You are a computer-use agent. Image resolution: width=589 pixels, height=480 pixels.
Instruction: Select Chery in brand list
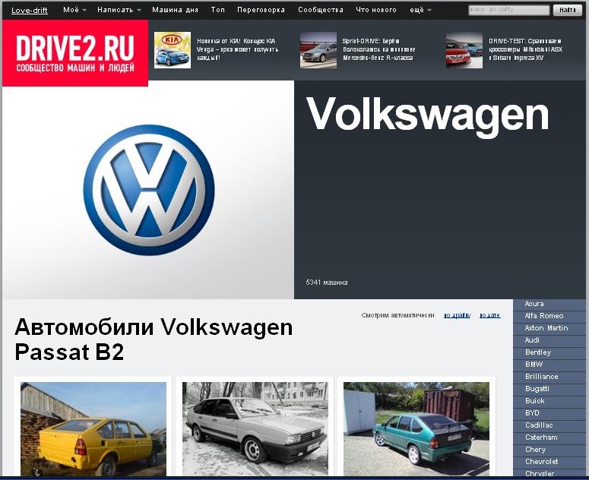click(x=535, y=450)
